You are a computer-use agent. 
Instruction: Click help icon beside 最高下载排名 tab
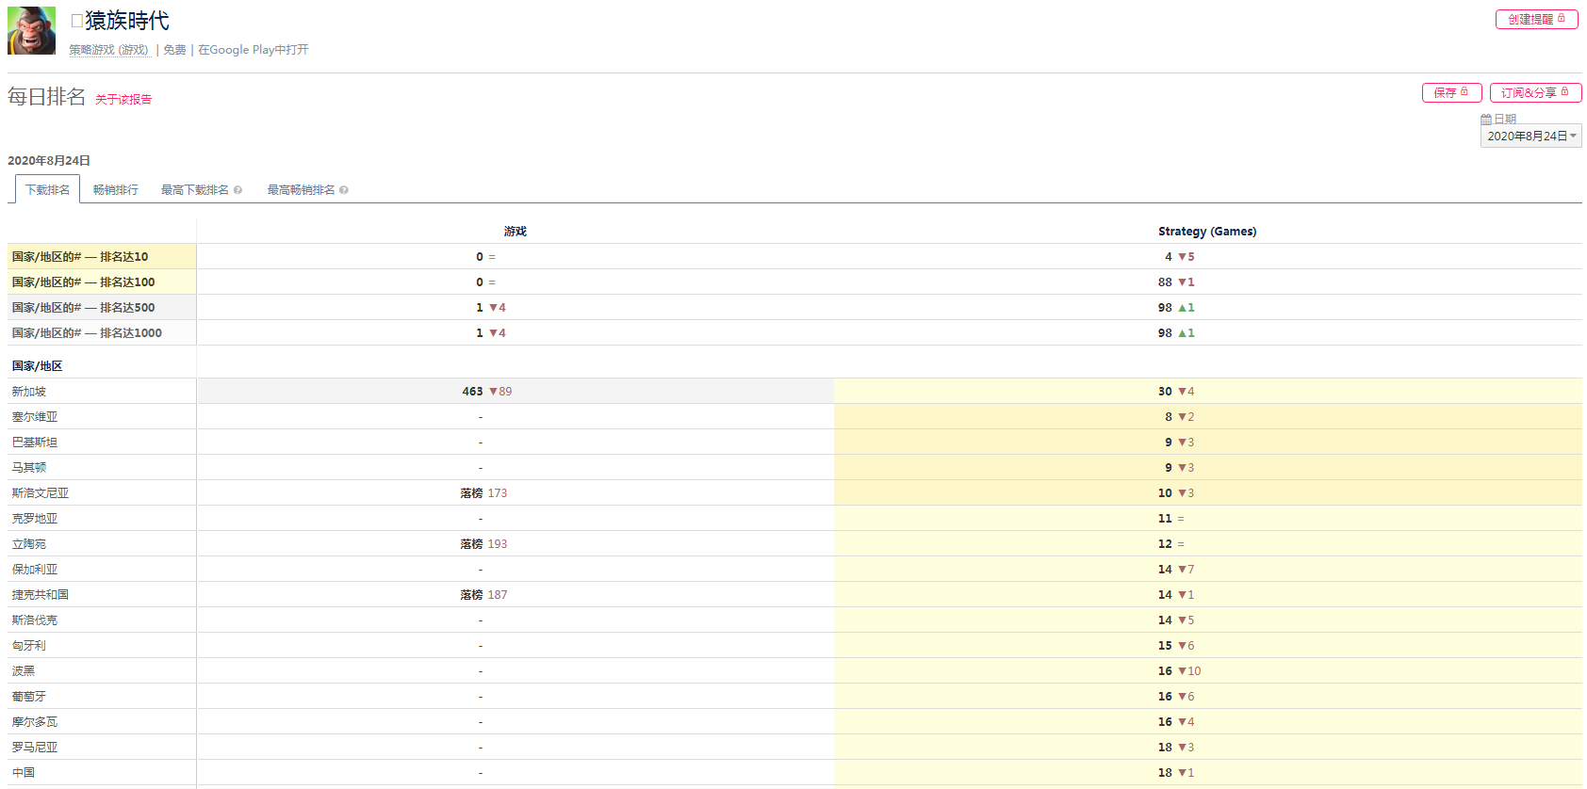(x=237, y=190)
